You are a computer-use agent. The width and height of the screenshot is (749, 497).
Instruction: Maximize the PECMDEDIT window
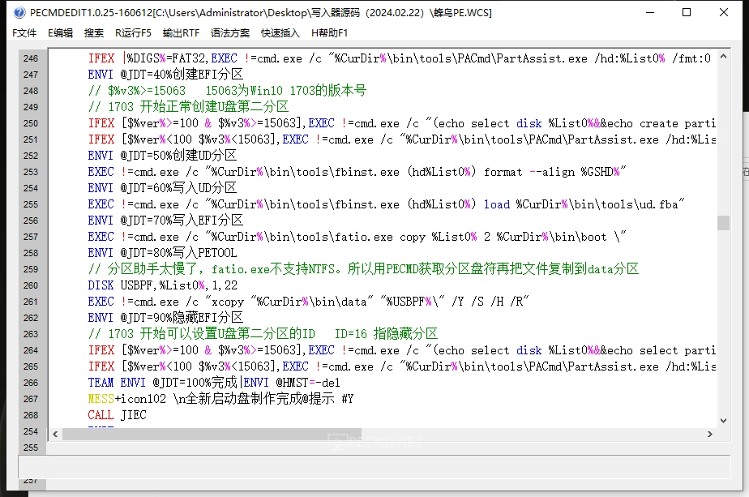[x=687, y=12]
